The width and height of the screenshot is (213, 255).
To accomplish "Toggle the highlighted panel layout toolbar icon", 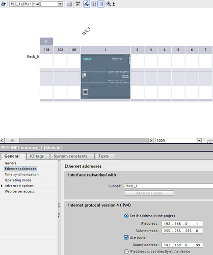I will [101, 4].
